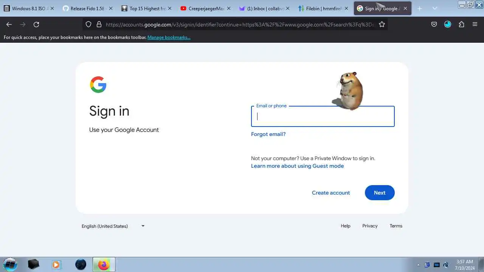Viewport: 484px width, 272px height.
Task: Open the Privacy link
Action: click(x=370, y=226)
